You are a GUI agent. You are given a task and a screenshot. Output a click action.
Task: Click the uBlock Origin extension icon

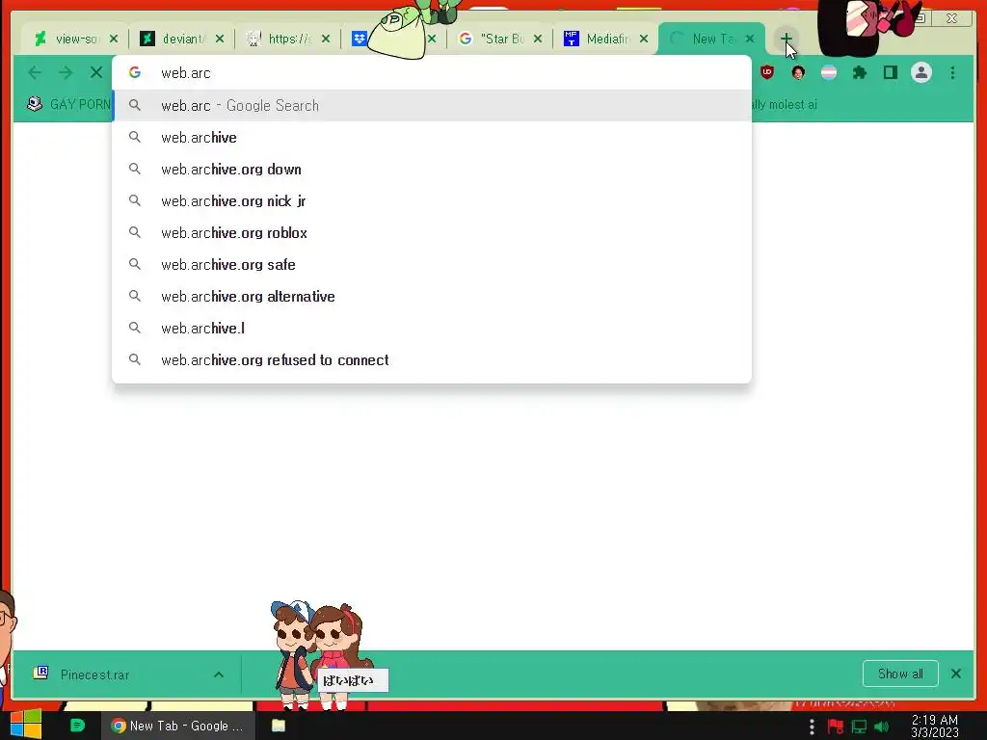[766, 72]
